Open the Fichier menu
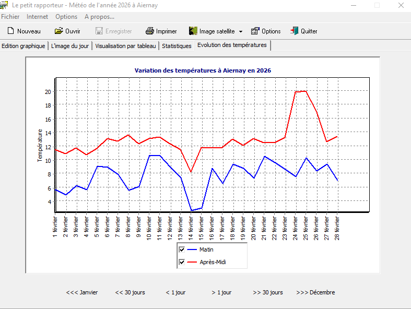 10,17
